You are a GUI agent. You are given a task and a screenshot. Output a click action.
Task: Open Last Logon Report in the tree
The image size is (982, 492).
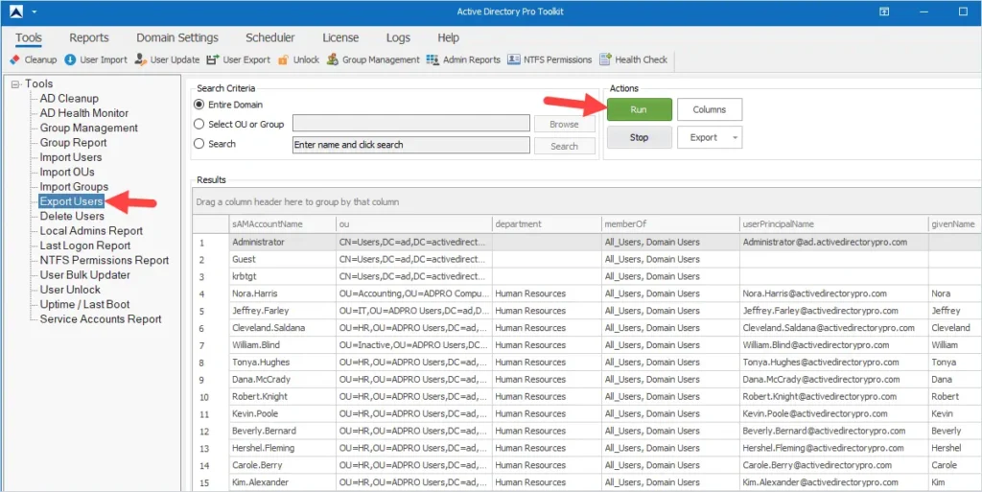click(x=85, y=246)
